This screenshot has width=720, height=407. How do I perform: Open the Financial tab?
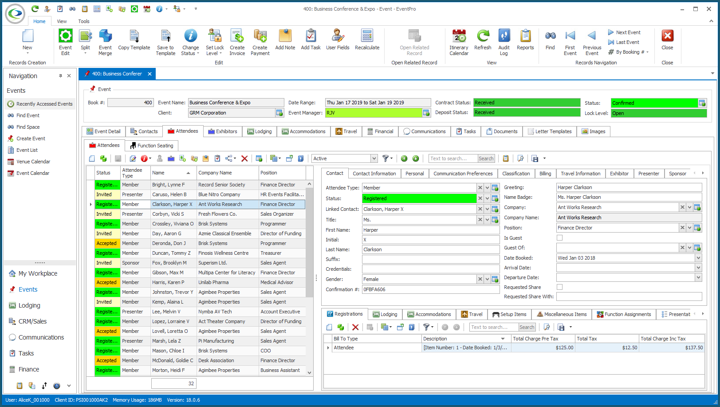[x=380, y=131]
